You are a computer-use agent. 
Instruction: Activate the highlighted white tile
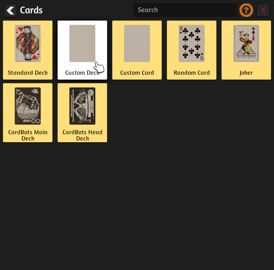[82, 50]
